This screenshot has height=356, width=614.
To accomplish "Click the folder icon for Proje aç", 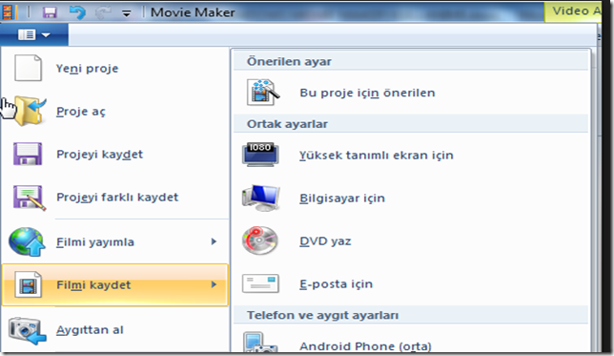I will click(30, 111).
